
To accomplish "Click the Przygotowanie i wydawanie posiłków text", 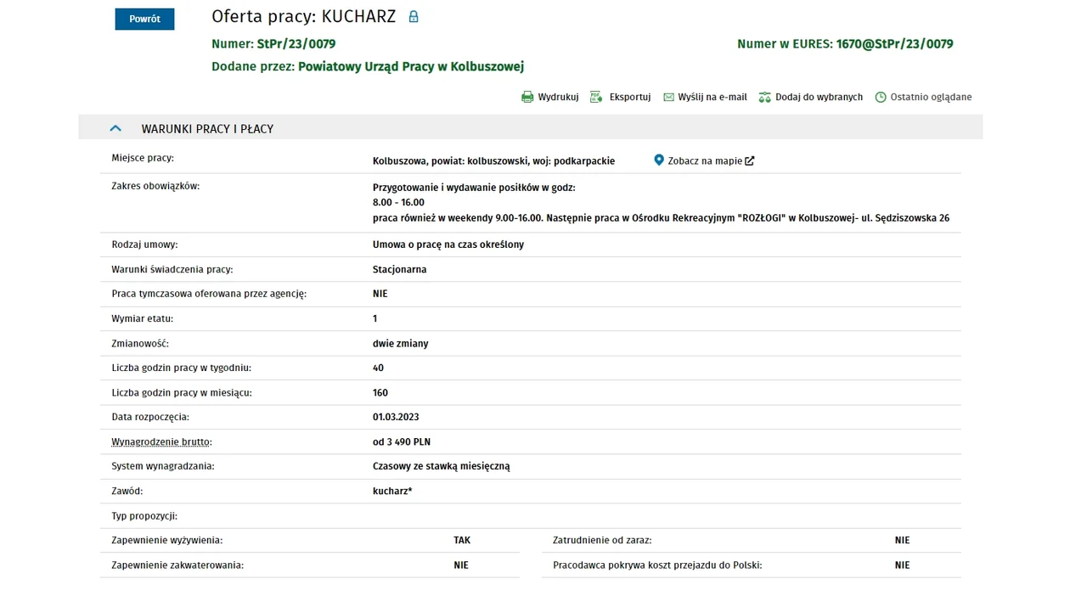I will click(474, 187).
